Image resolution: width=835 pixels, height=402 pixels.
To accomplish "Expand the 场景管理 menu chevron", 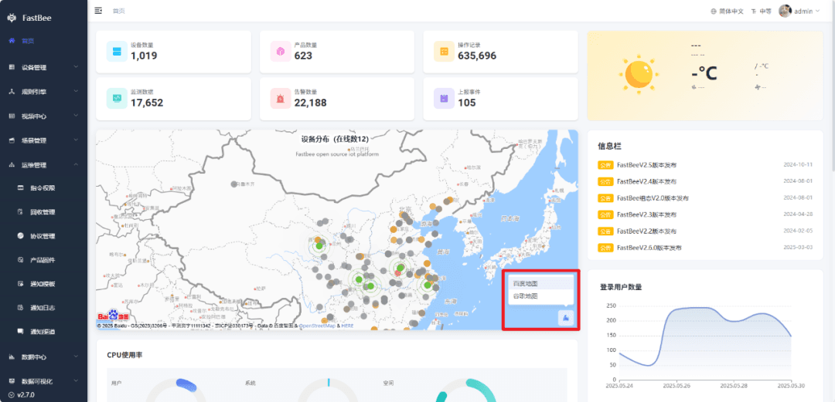I will pos(76,140).
